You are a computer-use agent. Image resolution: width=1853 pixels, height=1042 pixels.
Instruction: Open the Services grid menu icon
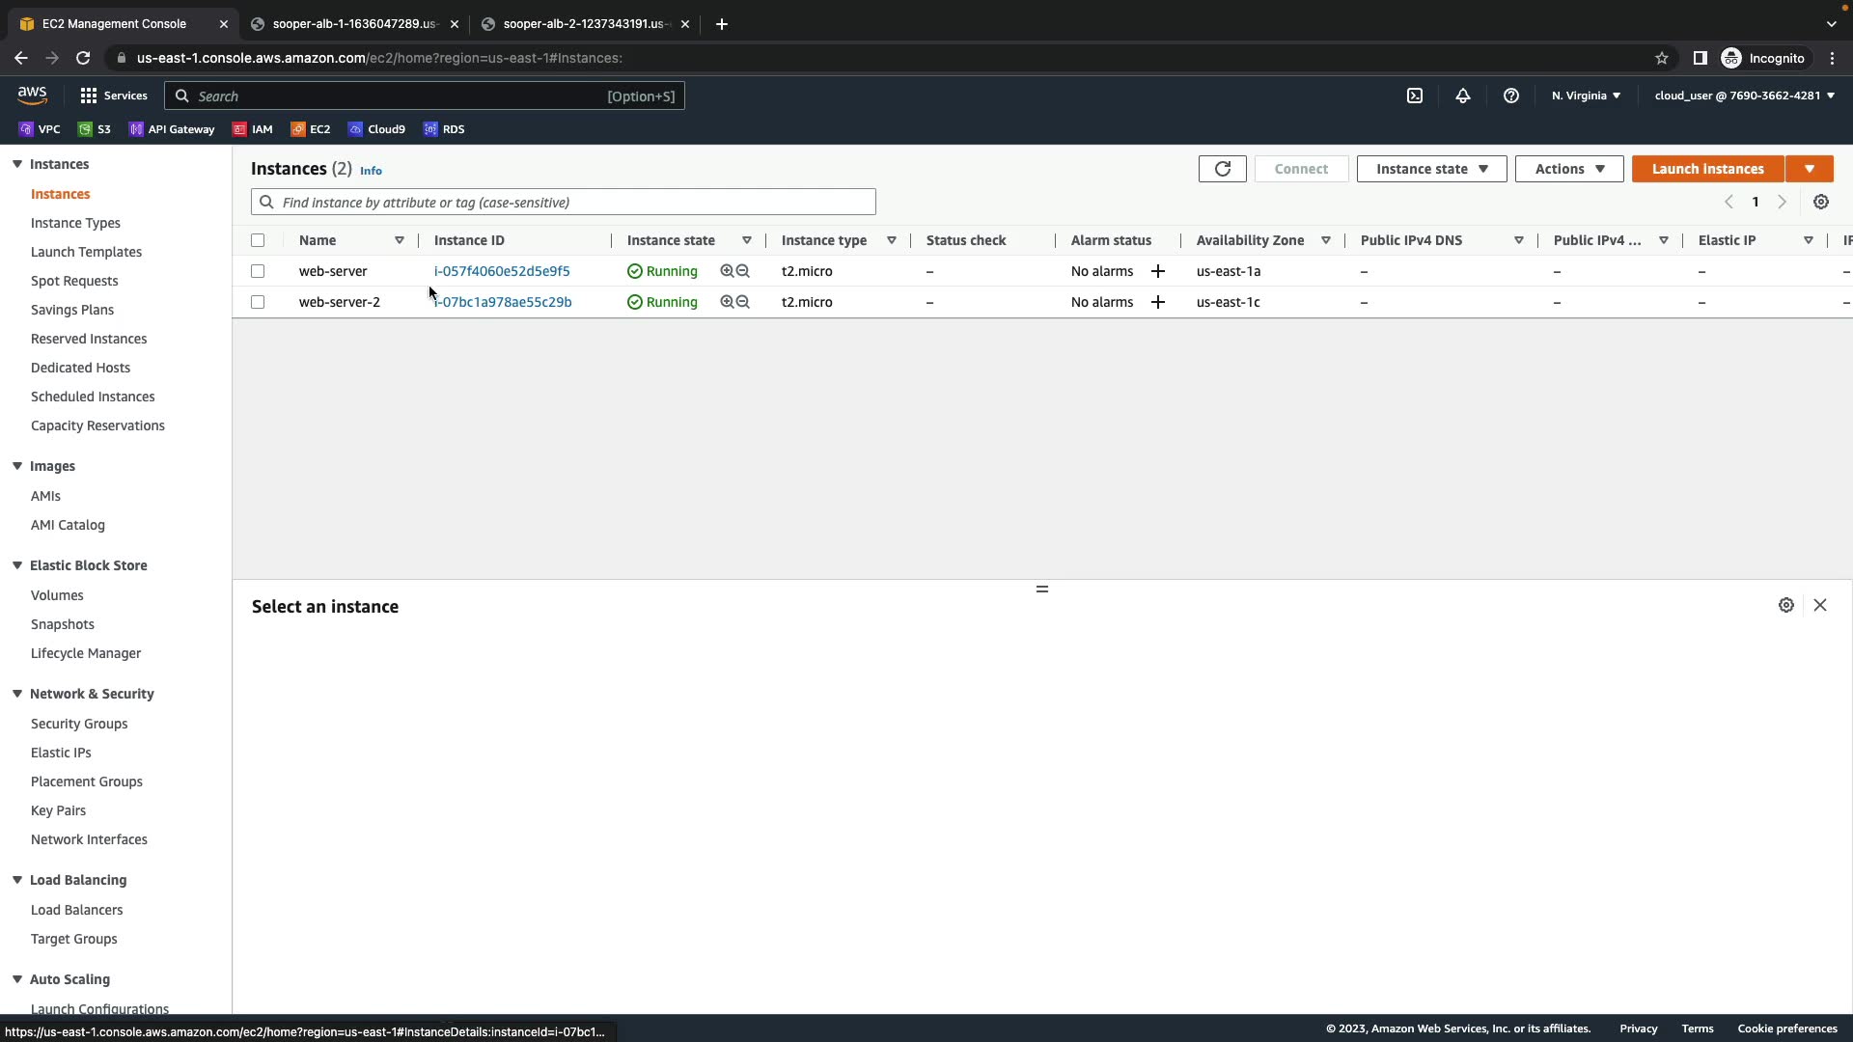[x=89, y=96]
